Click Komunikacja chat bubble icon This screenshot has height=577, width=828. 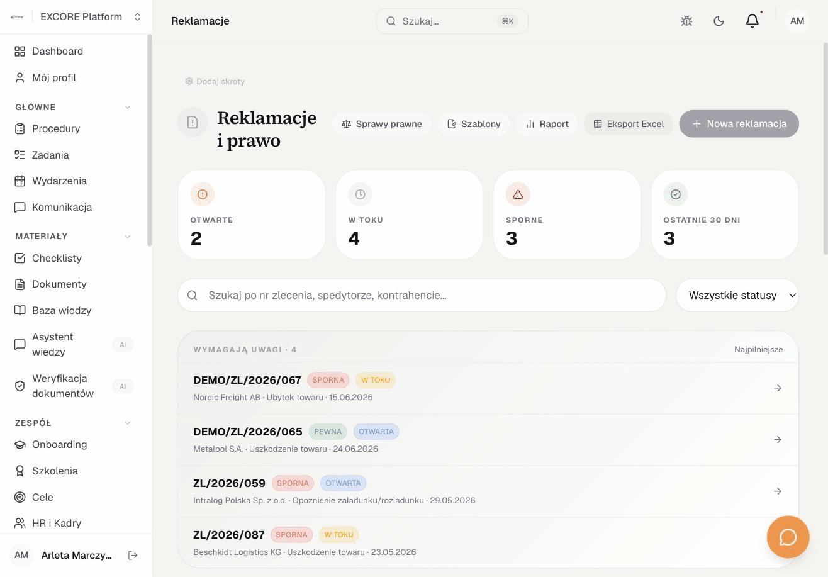click(x=20, y=208)
